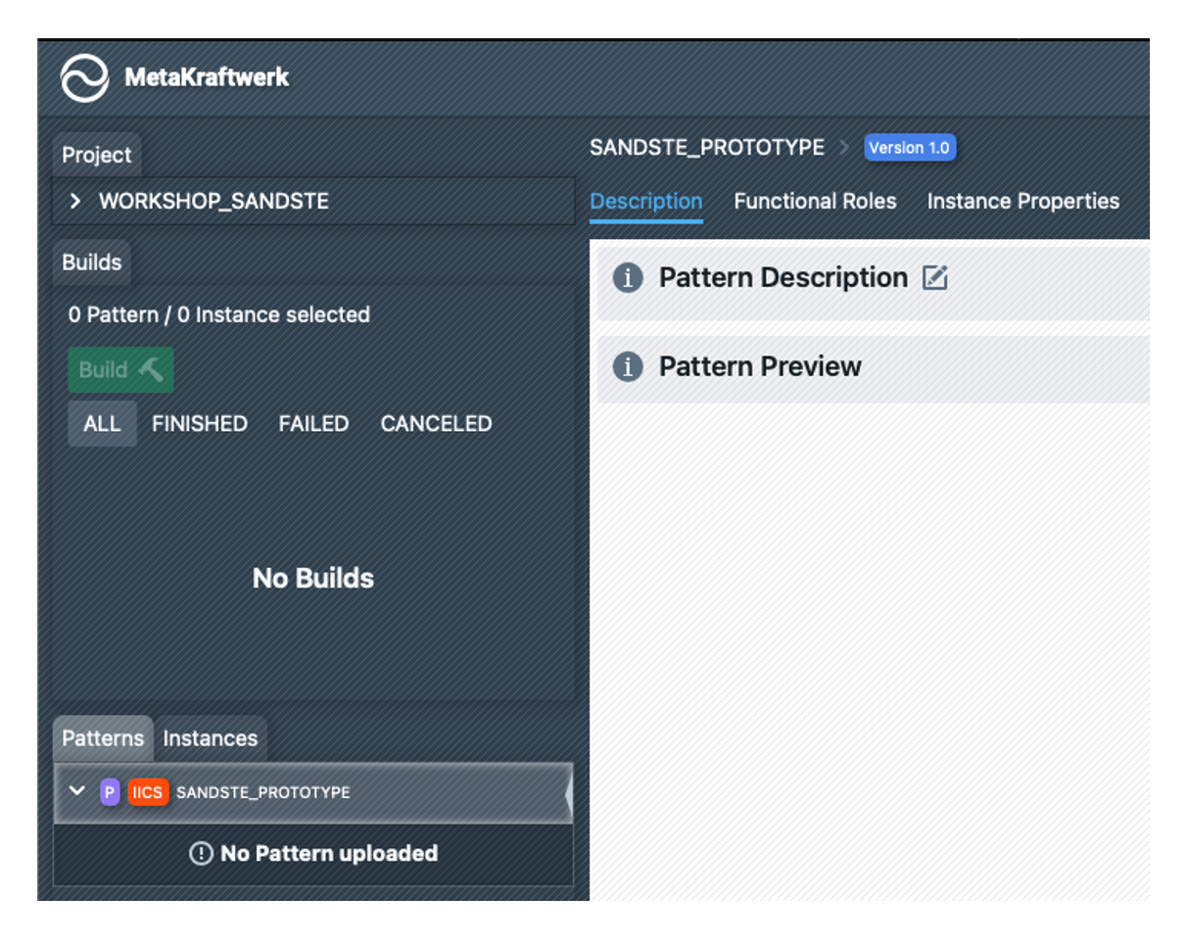The width and height of the screenshot is (1188, 944).
Task: Click the purple P pattern badge
Action: pyautogui.click(x=110, y=792)
